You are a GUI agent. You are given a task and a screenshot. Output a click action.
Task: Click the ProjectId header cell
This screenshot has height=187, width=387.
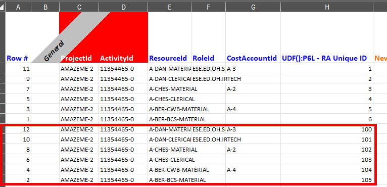pos(79,58)
